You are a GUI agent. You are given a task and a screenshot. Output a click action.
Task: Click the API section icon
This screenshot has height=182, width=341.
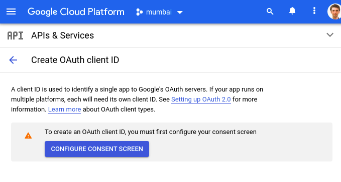(15, 35)
